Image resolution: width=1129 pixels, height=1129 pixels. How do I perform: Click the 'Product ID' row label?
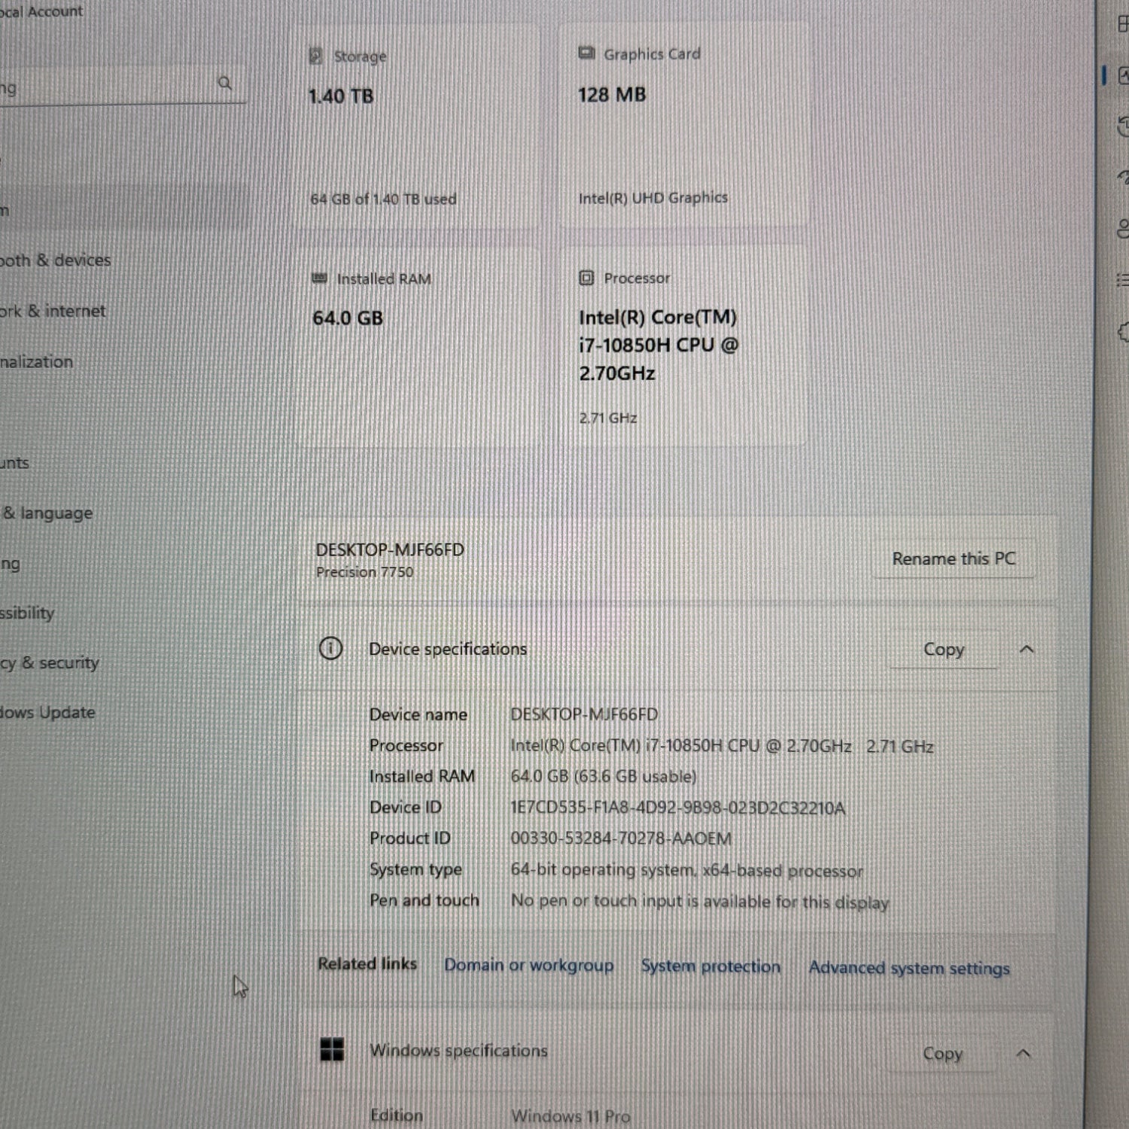click(409, 838)
